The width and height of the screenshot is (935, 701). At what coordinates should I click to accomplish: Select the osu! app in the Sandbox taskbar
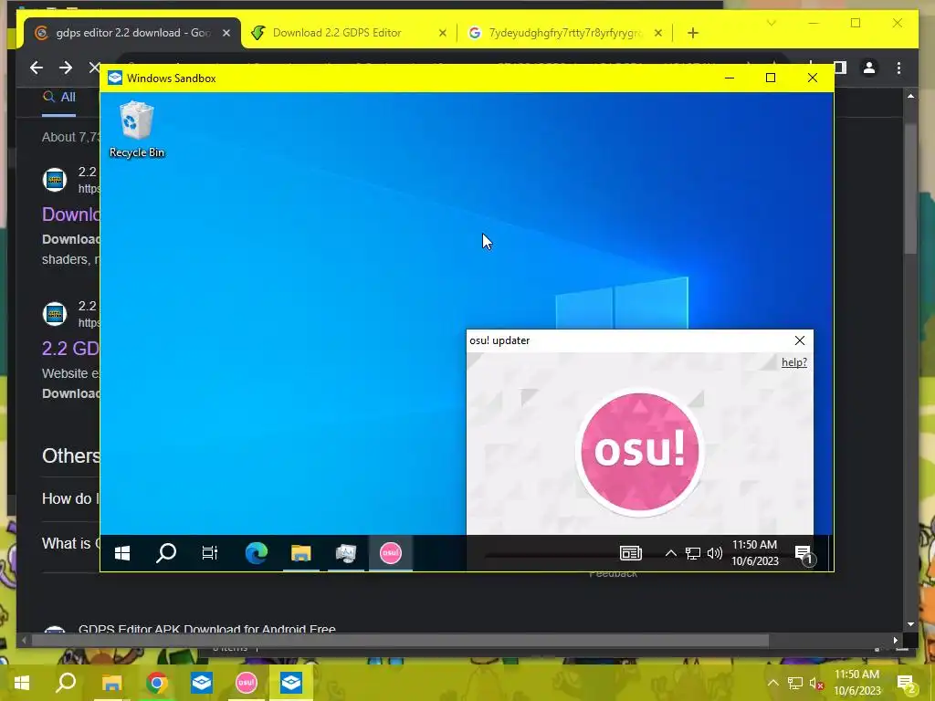[391, 553]
